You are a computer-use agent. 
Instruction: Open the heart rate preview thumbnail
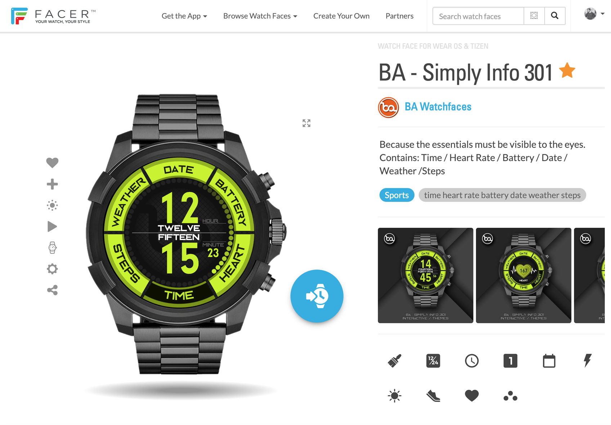(x=524, y=275)
